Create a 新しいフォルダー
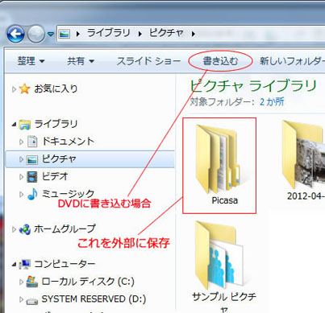The image size is (325, 313). pos(292,61)
